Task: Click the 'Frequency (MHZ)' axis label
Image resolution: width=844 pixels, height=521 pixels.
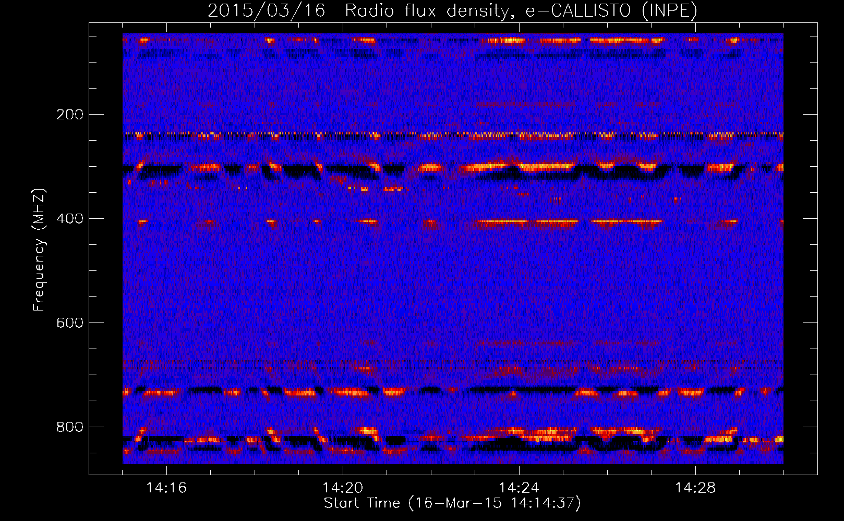Action: tap(39, 250)
